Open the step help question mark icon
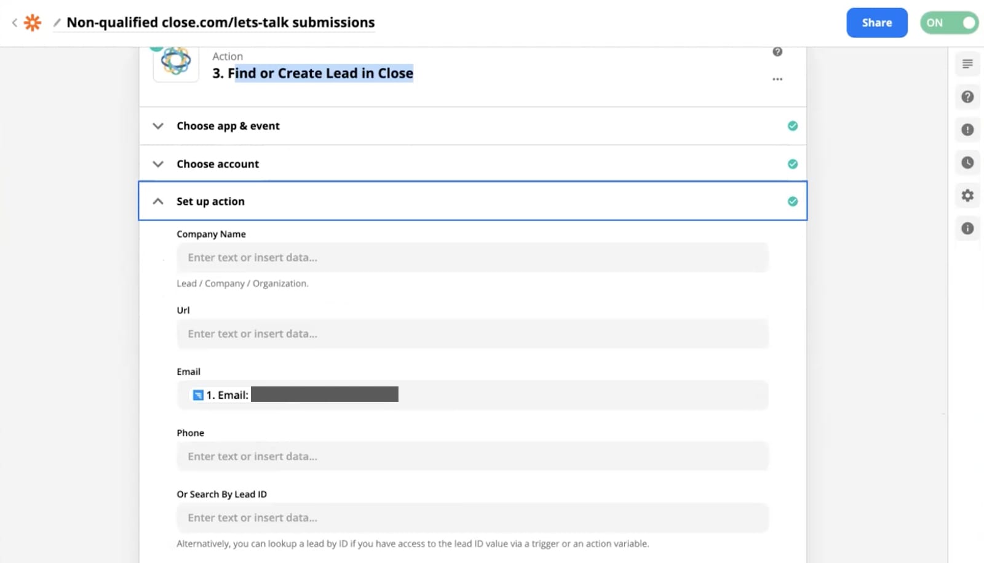This screenshot has height=563, width=984. point(777,52)
